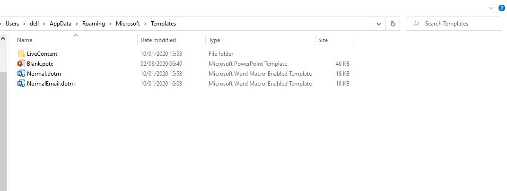
Task: Go to AppData in the breadcrumb path
Action: point(61,24)
